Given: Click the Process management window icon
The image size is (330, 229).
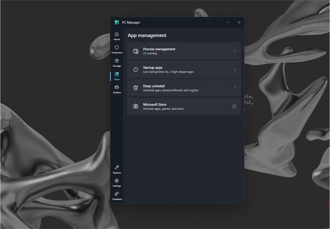Looking at the screenshot, I should point(135,51).
